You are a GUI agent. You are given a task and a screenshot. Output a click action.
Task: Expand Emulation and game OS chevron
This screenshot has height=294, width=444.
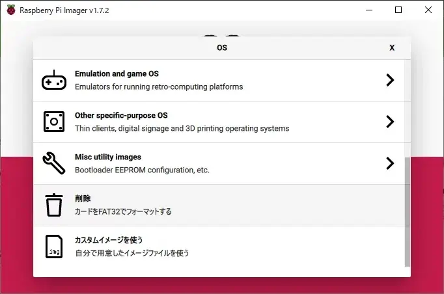click(x=390, y=80)
